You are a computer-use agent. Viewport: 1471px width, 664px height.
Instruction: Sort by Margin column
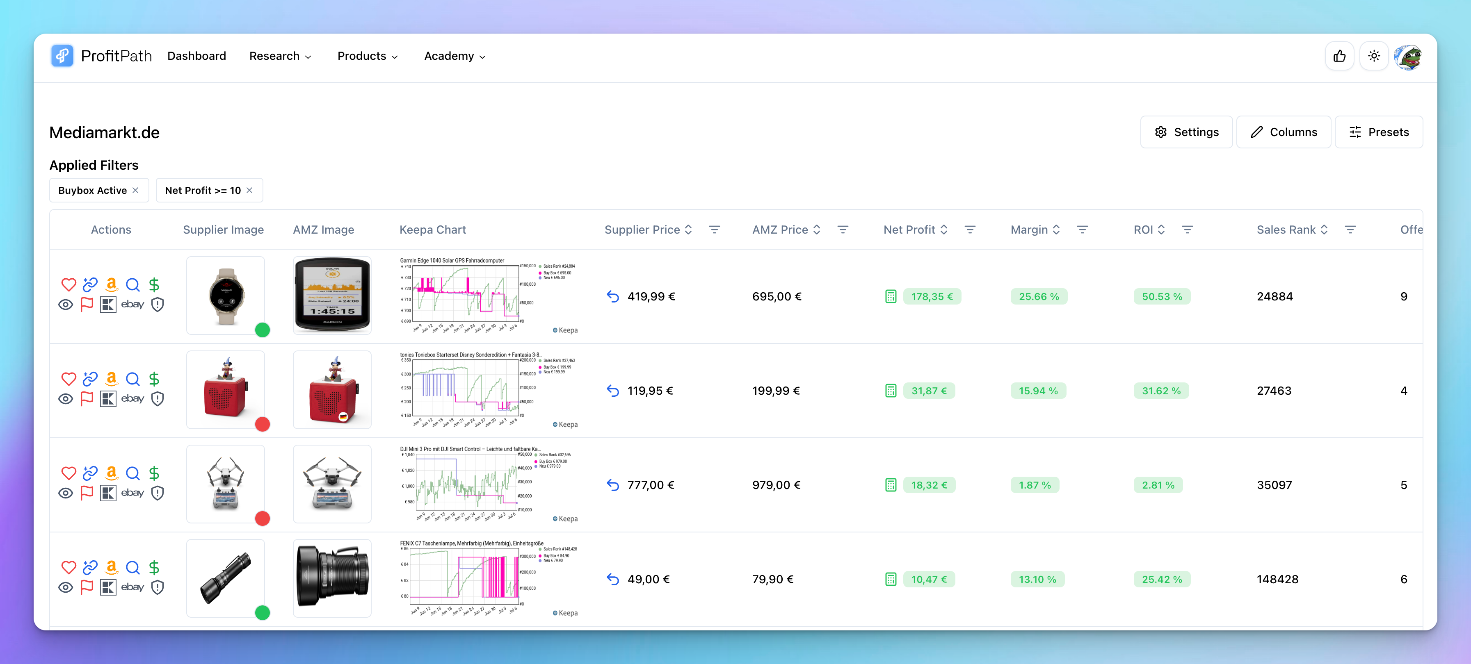pos(1056,230)
